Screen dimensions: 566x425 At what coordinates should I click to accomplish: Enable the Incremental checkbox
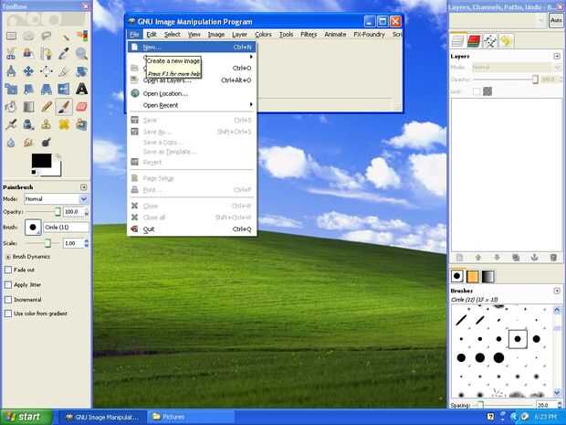click(x=8, y=300)
